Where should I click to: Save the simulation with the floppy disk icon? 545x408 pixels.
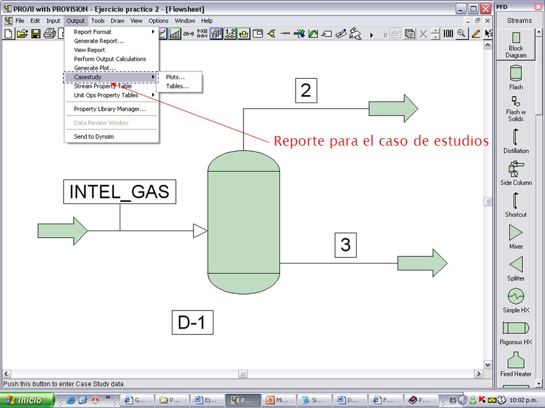pyautogui.click(x=36, y=33)
